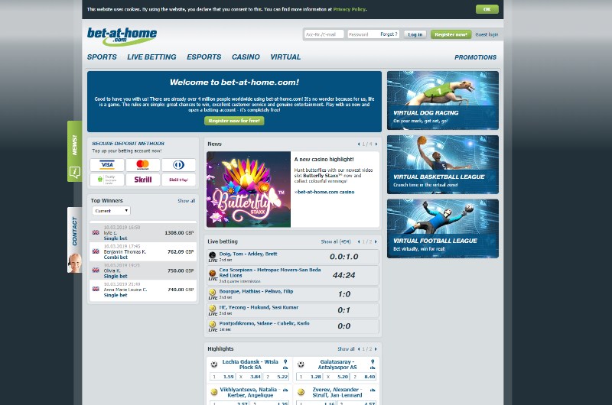Open Bourgue, Mathias - Peliwo, Filip match
This screenshot has height=405, width=612.
(293, 294)
